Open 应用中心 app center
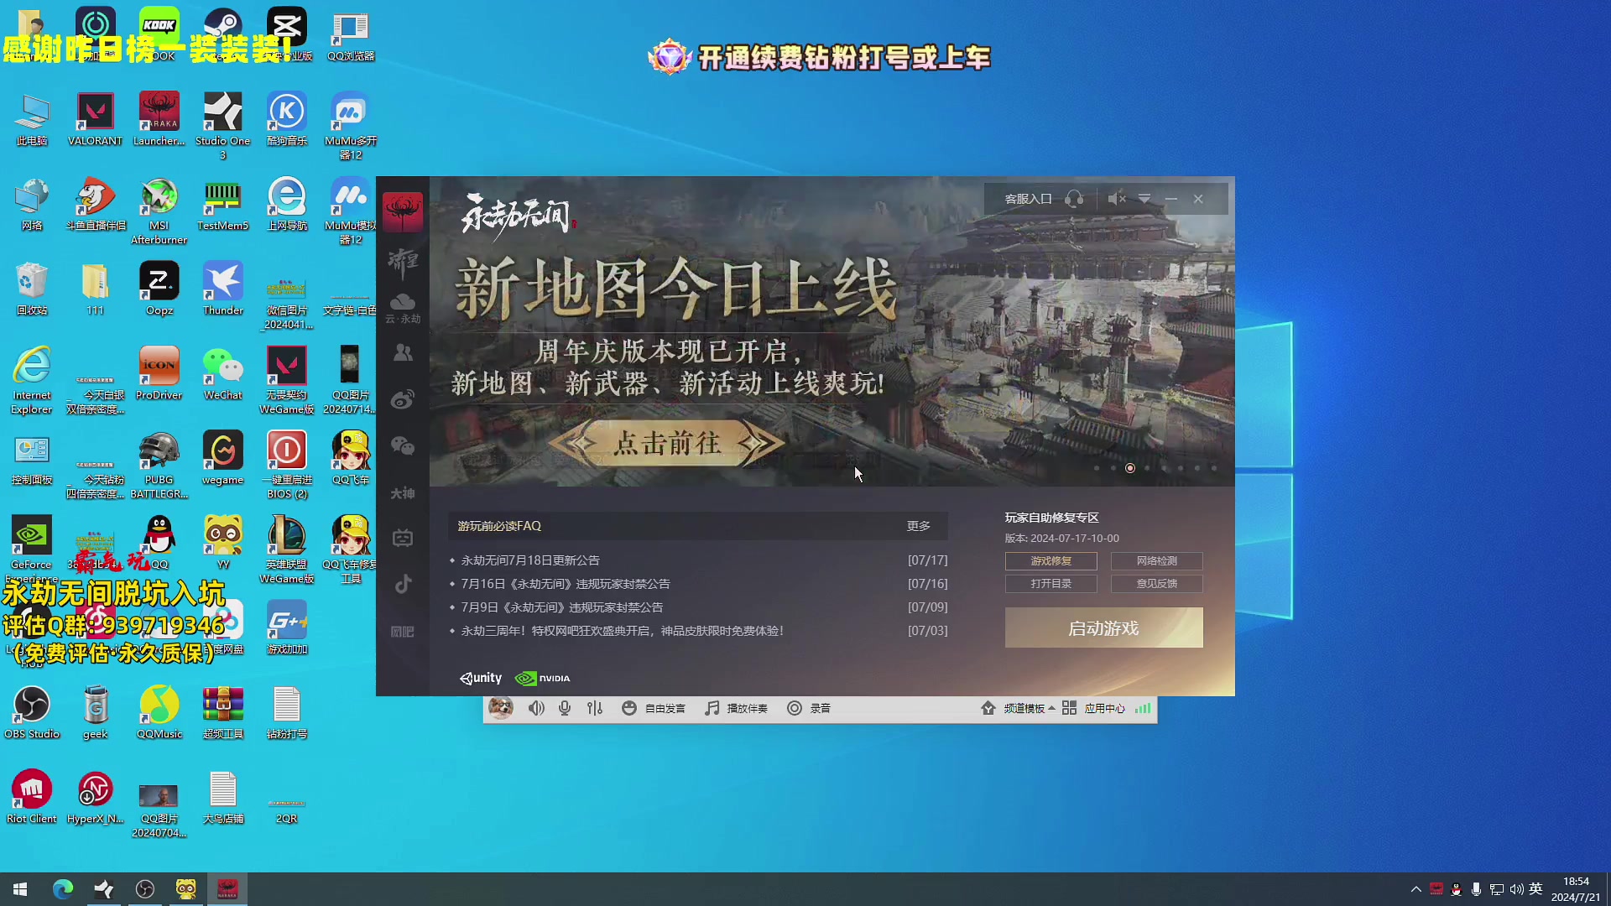This screenshot has width=1611, height=906. pyautogui.click(x=1094, y=708)
